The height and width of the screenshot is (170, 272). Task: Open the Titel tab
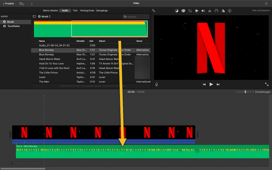(x=75, y=11)
